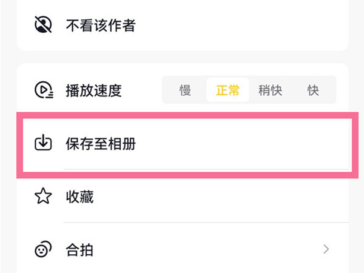
Task: Tap the gray speed selector track background
Action: [291, 79]
